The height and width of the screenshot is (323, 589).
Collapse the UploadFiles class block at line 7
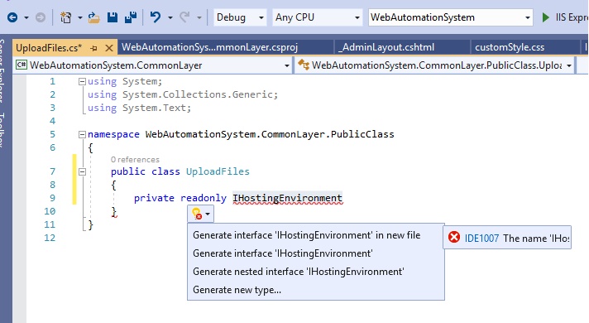(x=82, y=171)
